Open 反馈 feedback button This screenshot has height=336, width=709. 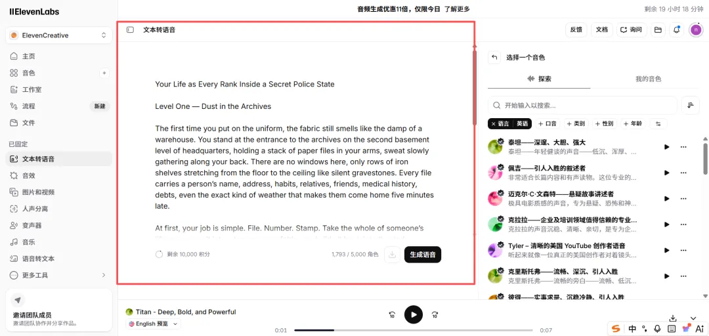click(576, 30)
